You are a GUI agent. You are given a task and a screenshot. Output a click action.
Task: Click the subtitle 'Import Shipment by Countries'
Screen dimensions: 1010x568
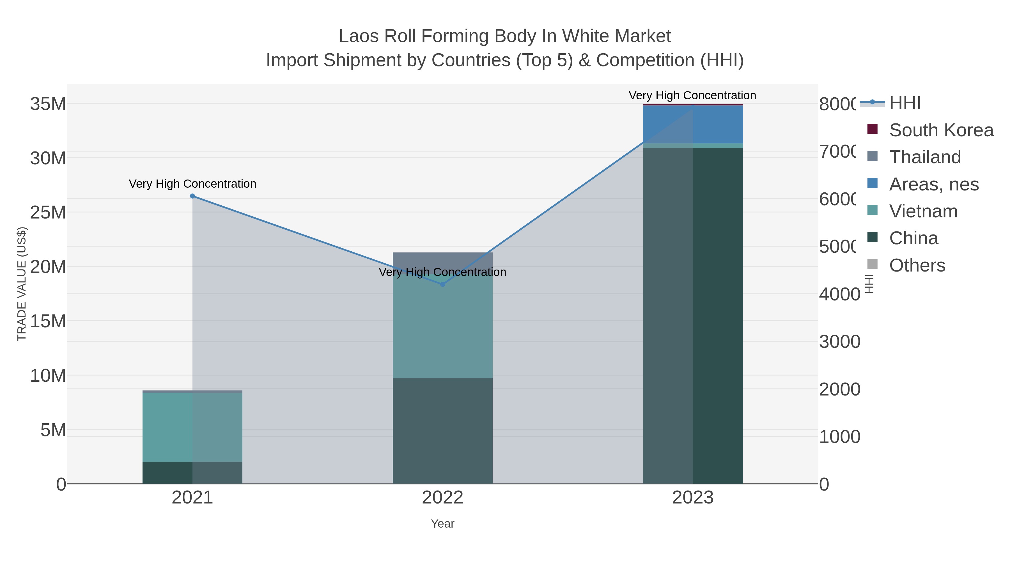click(x=389, y=60)
